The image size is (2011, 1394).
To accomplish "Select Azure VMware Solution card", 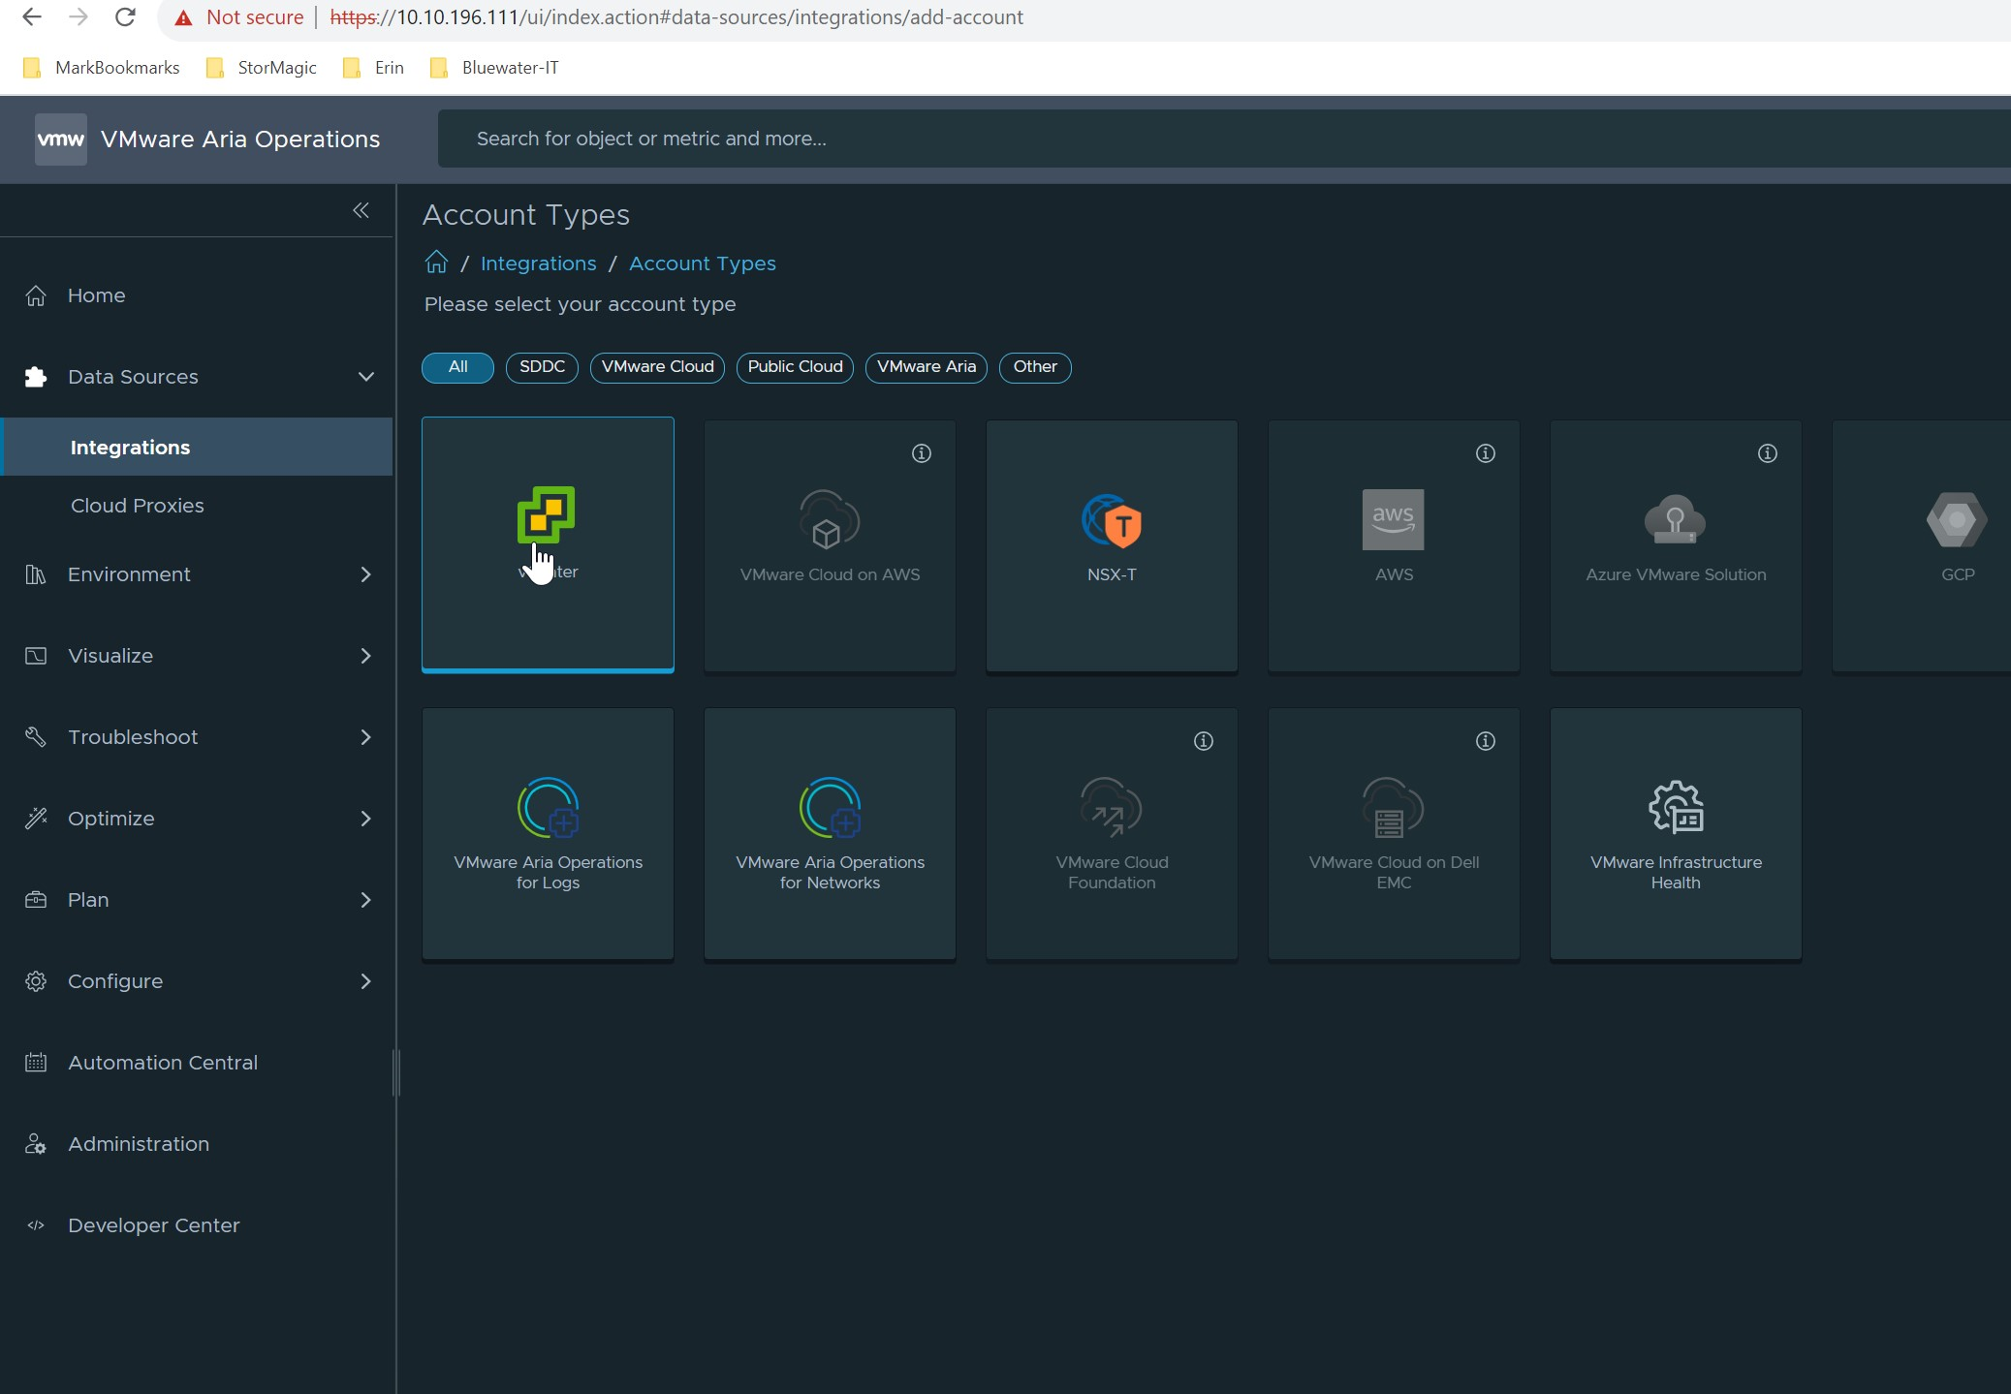I will [1676, 544].
